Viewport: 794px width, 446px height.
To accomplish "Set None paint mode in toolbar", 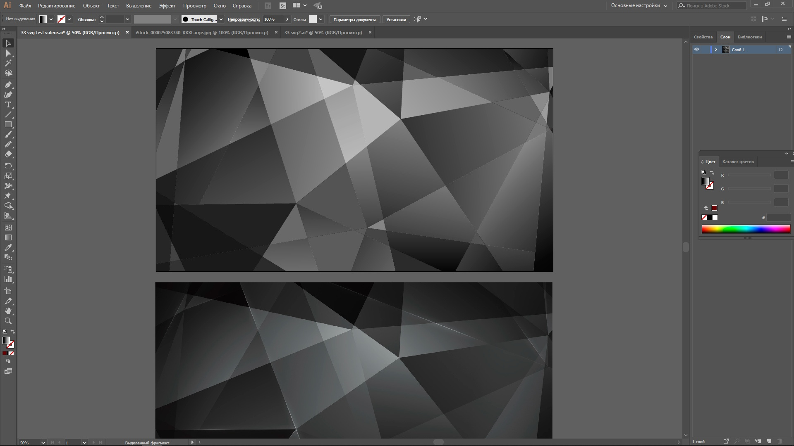I will click(x=12, y=353).
